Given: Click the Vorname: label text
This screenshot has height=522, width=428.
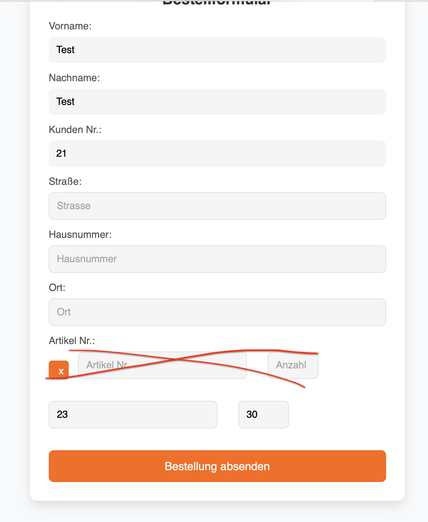Looking at the screenshot, I should pos(70,26).
